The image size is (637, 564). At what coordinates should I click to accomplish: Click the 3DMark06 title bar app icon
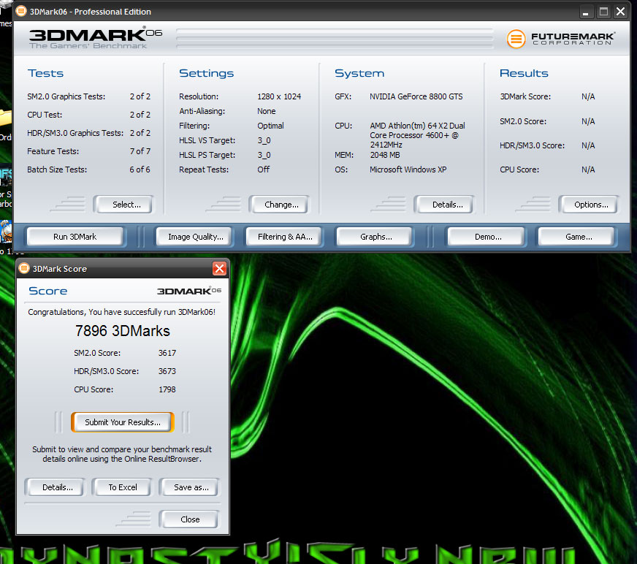click(x=21, y=11)
